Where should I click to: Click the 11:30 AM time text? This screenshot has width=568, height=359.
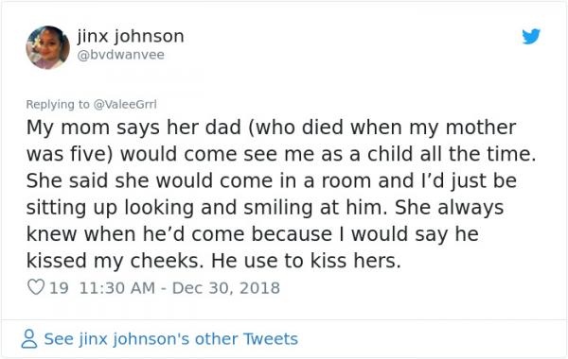point(117,288)
